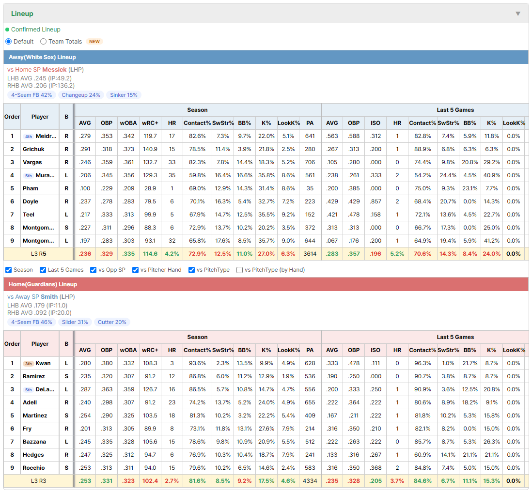This screenshot has width=532, height=493.
Task: Click the green Confirmed Lineup dot
Action: [x=7, y=30]
